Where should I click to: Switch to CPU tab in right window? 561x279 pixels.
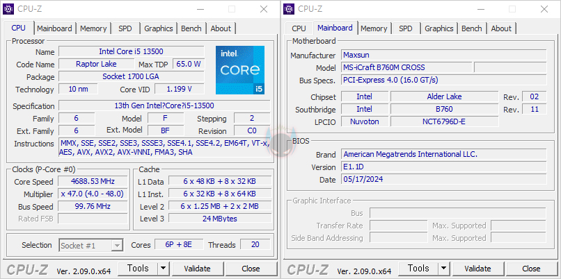pos(299,28)
